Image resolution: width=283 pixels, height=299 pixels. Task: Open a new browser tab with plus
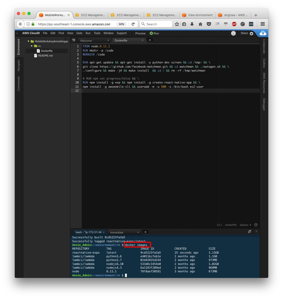point(256,15)
